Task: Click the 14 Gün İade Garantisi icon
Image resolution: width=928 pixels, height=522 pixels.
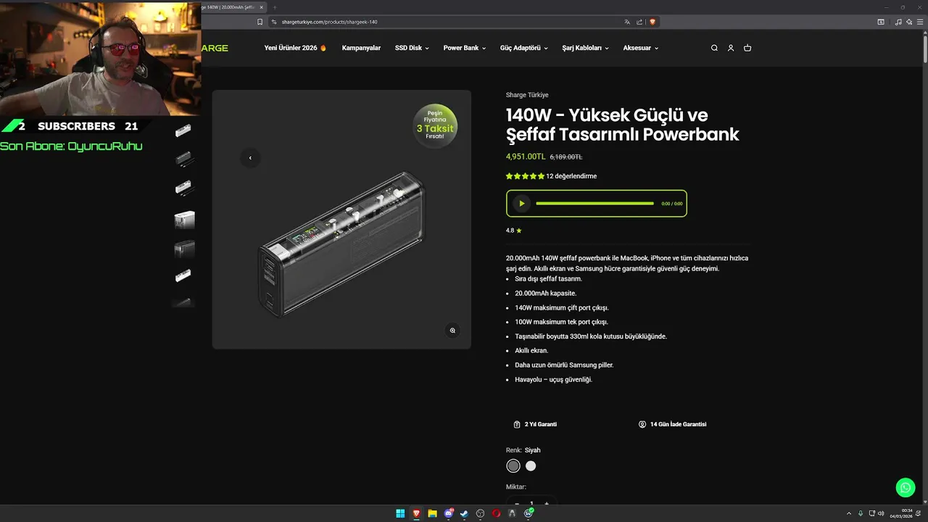Action: point(642,424)
